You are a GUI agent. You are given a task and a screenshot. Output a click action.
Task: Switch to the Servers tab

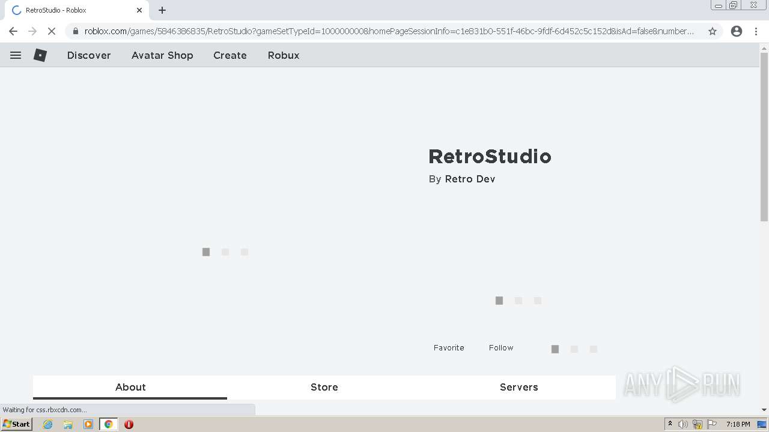(x=519, y=387)
